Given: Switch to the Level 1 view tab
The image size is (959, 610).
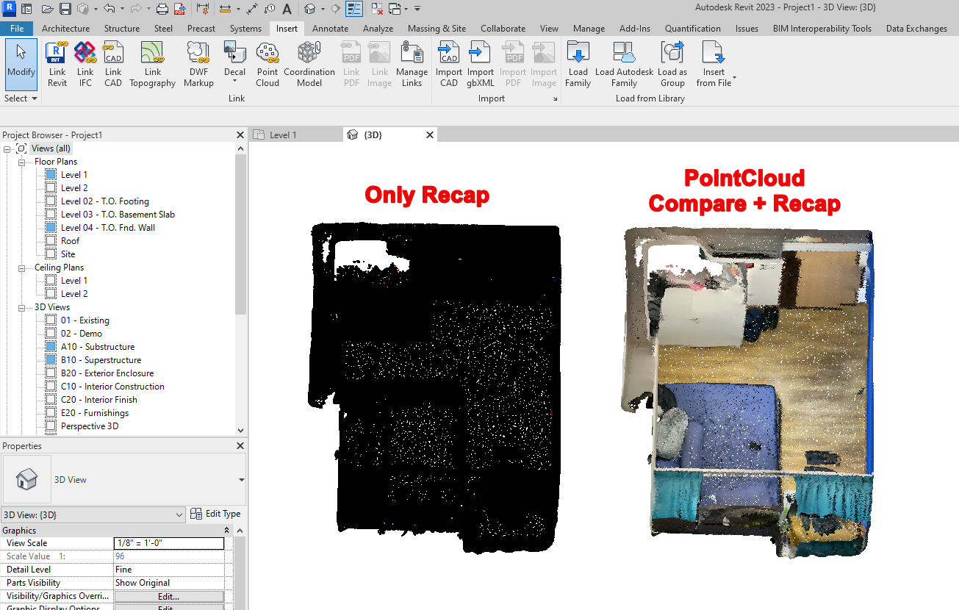Looking at the screenshot, I should [283, 135].
